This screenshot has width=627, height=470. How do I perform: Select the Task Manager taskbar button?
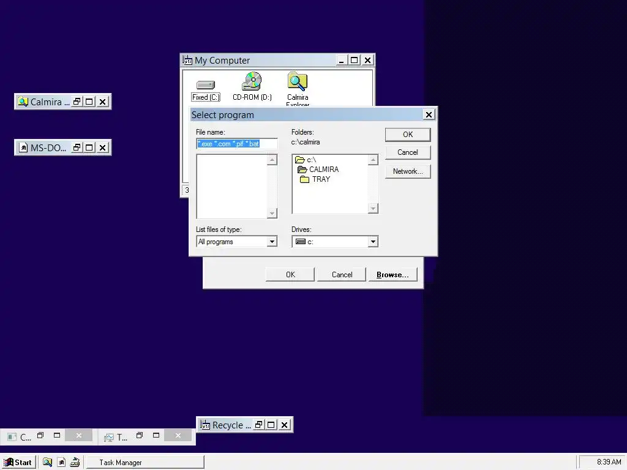(145, 463)
